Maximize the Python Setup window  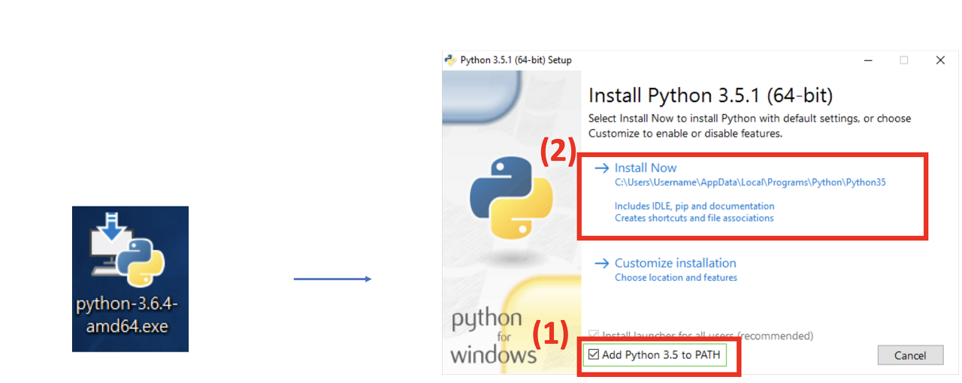click(x=903, y=60)
